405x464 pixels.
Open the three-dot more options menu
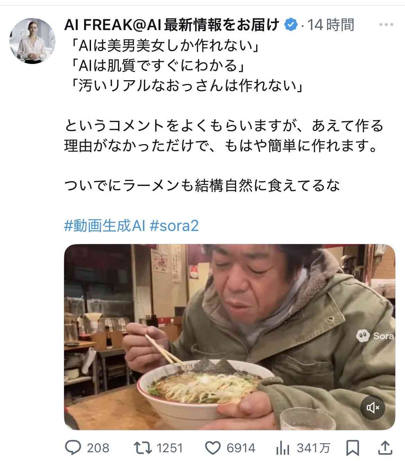386,25
